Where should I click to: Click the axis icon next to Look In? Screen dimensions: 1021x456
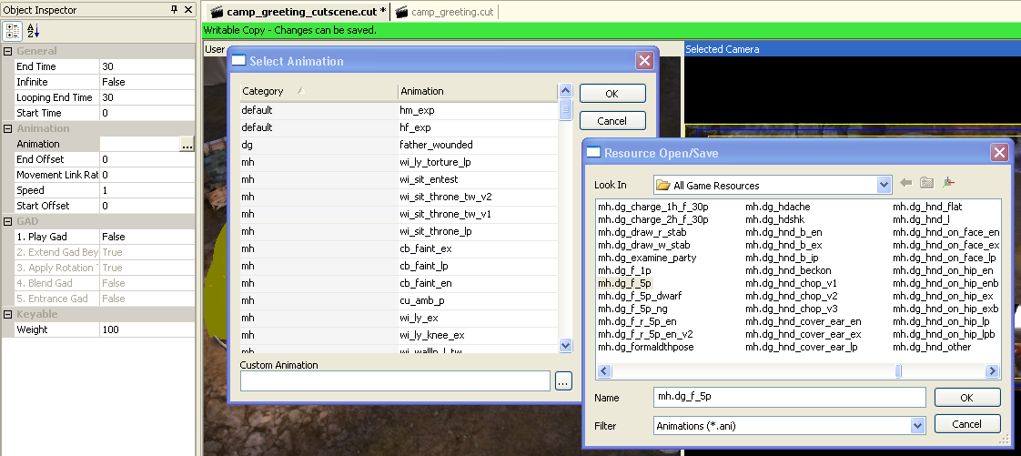pos(949,184)
